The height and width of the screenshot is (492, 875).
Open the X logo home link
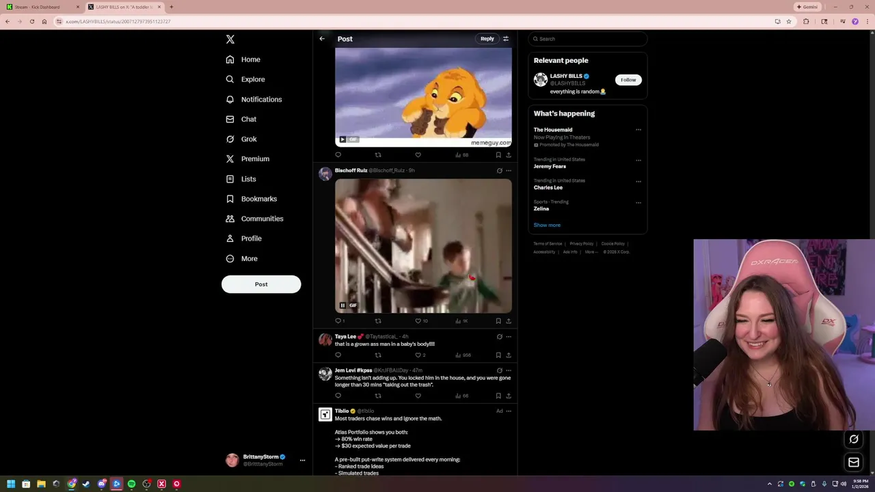click(x=230, y=40)
